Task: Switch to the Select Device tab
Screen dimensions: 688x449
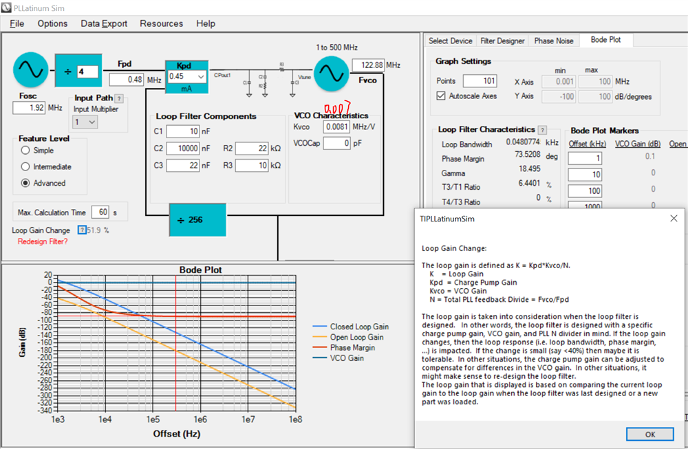Action: point(450,41)
